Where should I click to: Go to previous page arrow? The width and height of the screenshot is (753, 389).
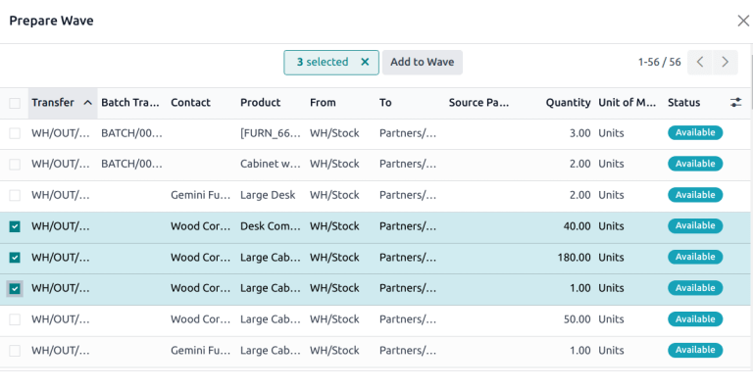(x=700, y=62)
